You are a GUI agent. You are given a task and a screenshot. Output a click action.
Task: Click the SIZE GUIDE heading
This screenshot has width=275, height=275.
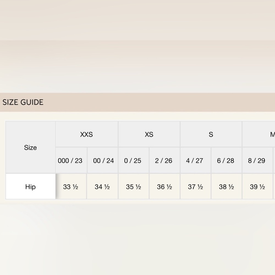pos(23,102)
